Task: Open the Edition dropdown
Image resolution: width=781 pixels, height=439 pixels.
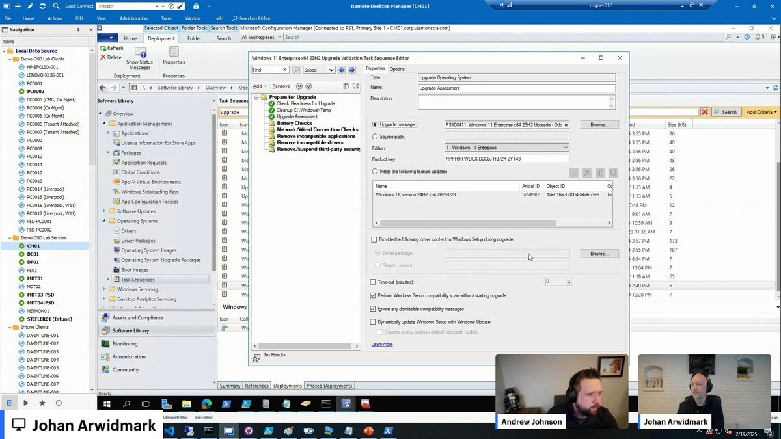Action: pos(507,148)
